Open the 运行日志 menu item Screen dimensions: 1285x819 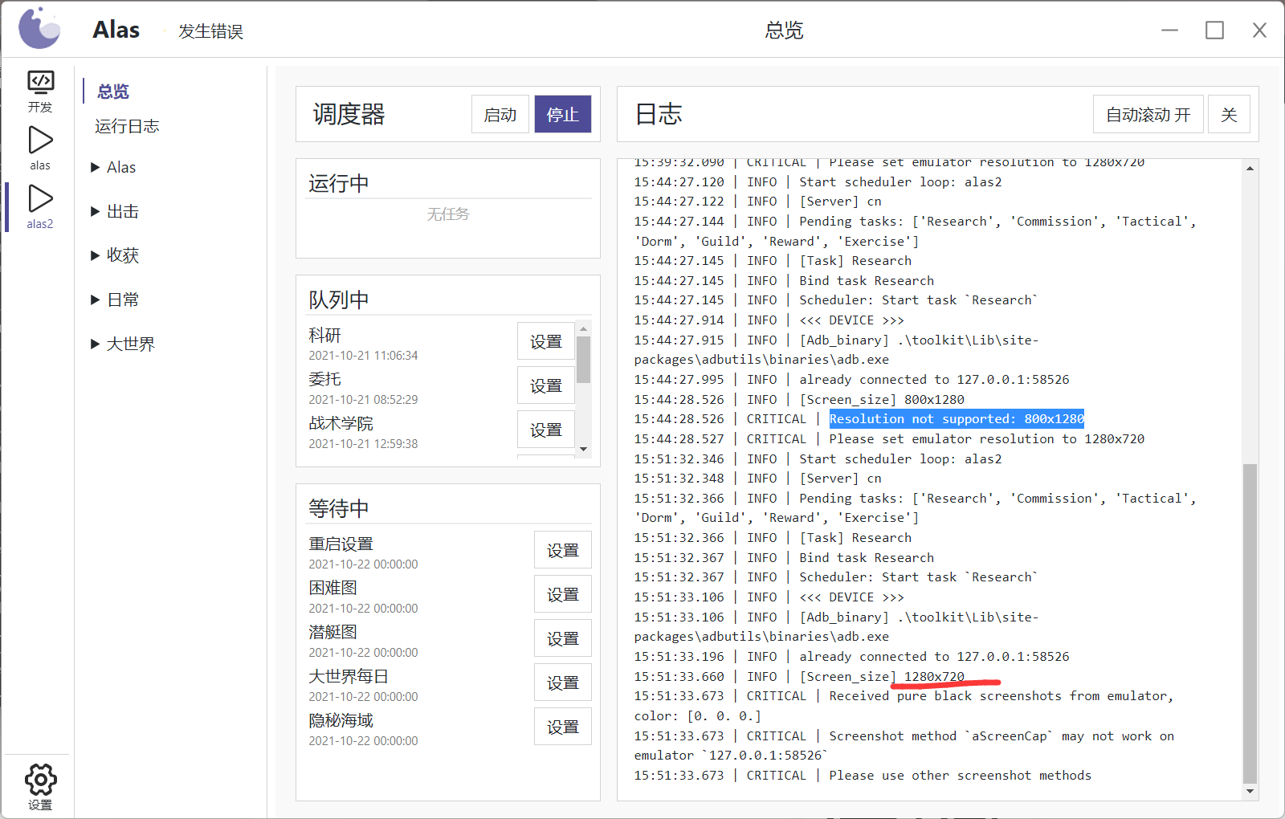click(x=127, y=126)
